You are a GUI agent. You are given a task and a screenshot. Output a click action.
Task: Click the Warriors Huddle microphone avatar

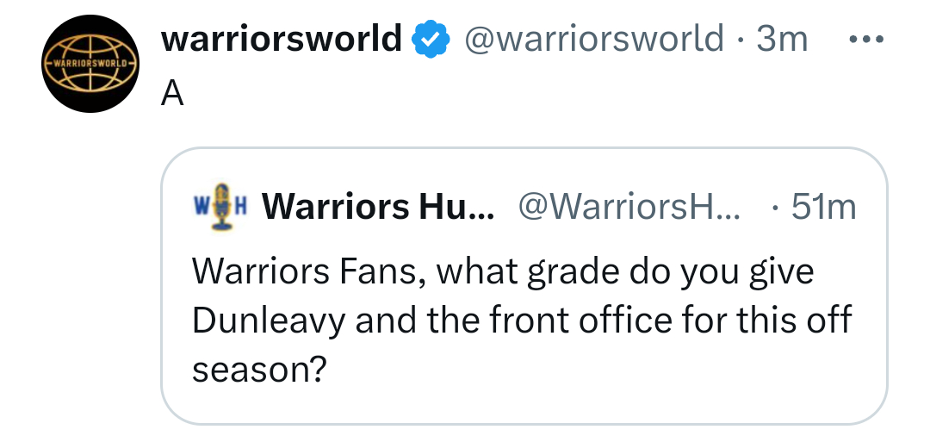pos(220,207)
